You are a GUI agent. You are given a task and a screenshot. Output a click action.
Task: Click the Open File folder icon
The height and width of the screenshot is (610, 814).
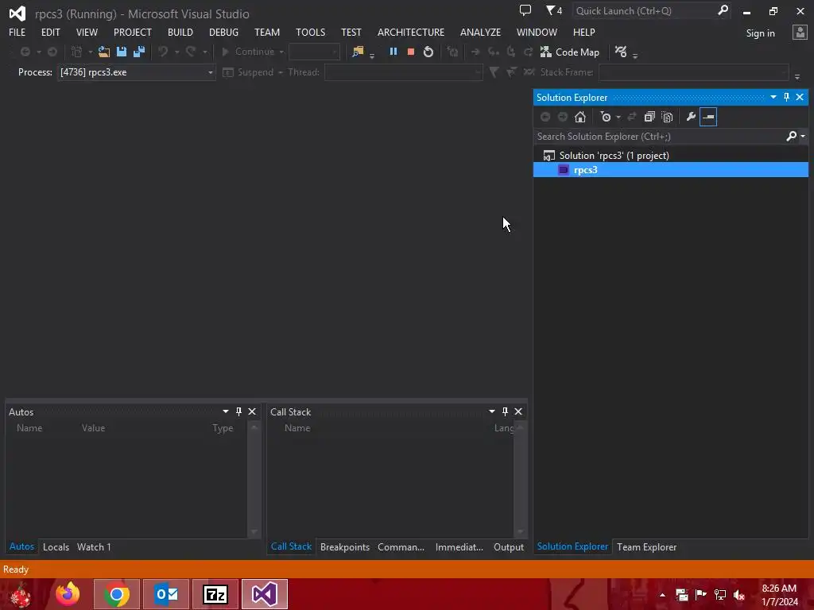104,52
